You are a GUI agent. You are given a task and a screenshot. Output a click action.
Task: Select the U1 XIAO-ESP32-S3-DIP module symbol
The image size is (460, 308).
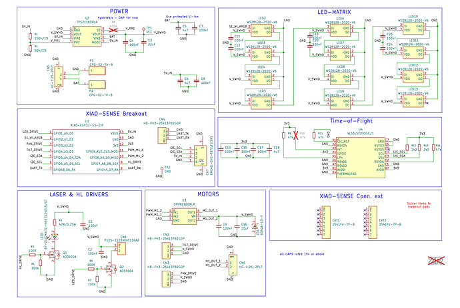(x=86, y=152)
